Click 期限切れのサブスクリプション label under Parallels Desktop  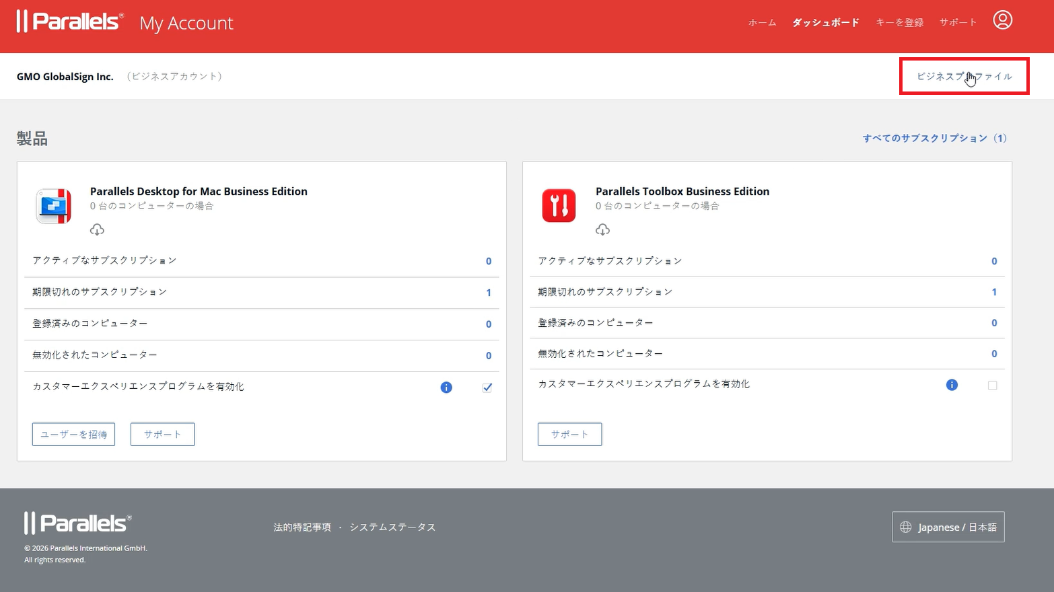click(x=100, y=292)
